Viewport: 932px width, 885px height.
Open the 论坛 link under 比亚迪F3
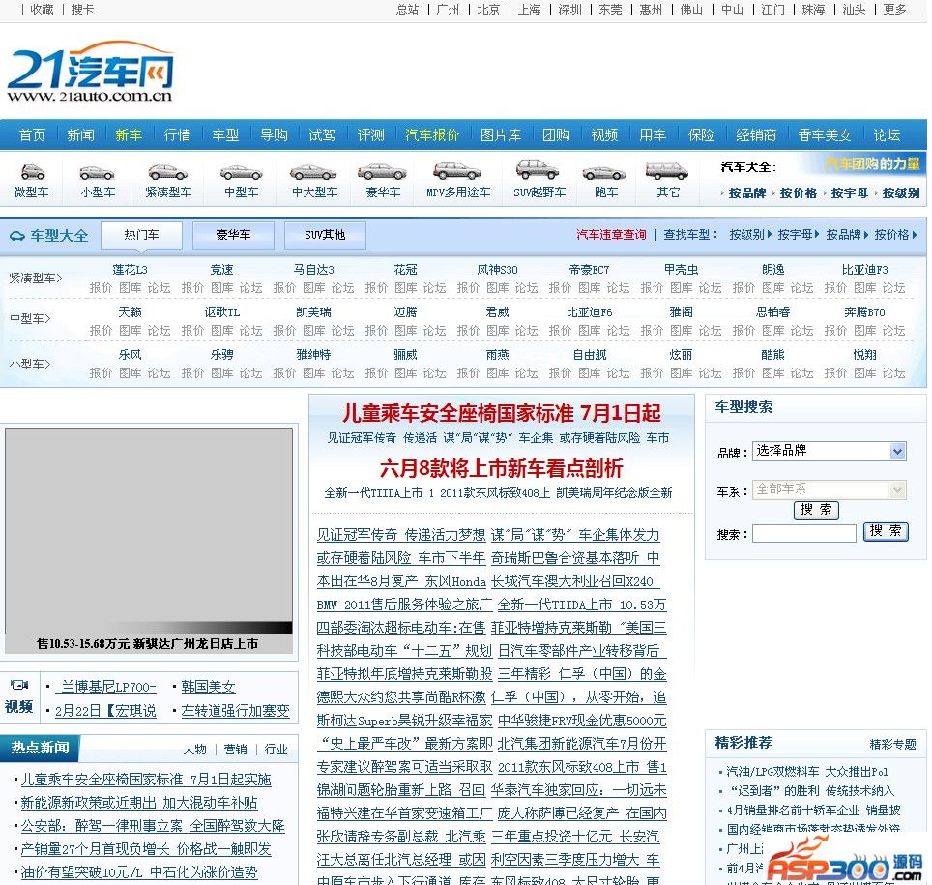click(893, 288)
